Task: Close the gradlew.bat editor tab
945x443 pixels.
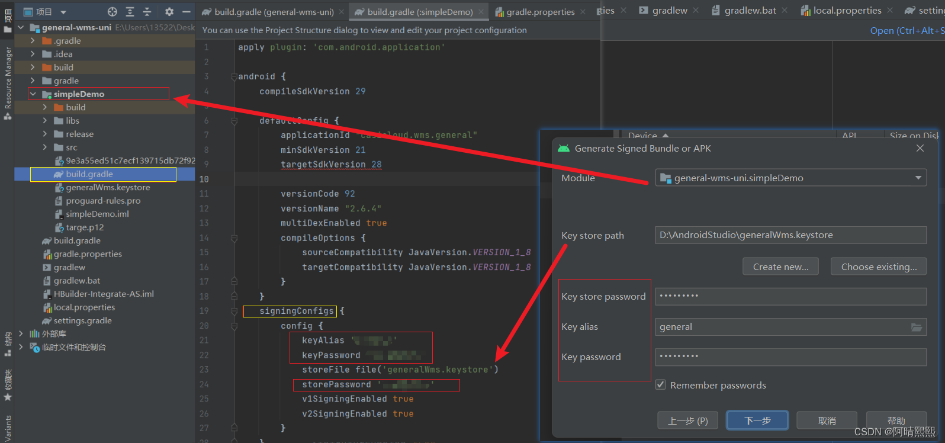Action: (785, 11)
